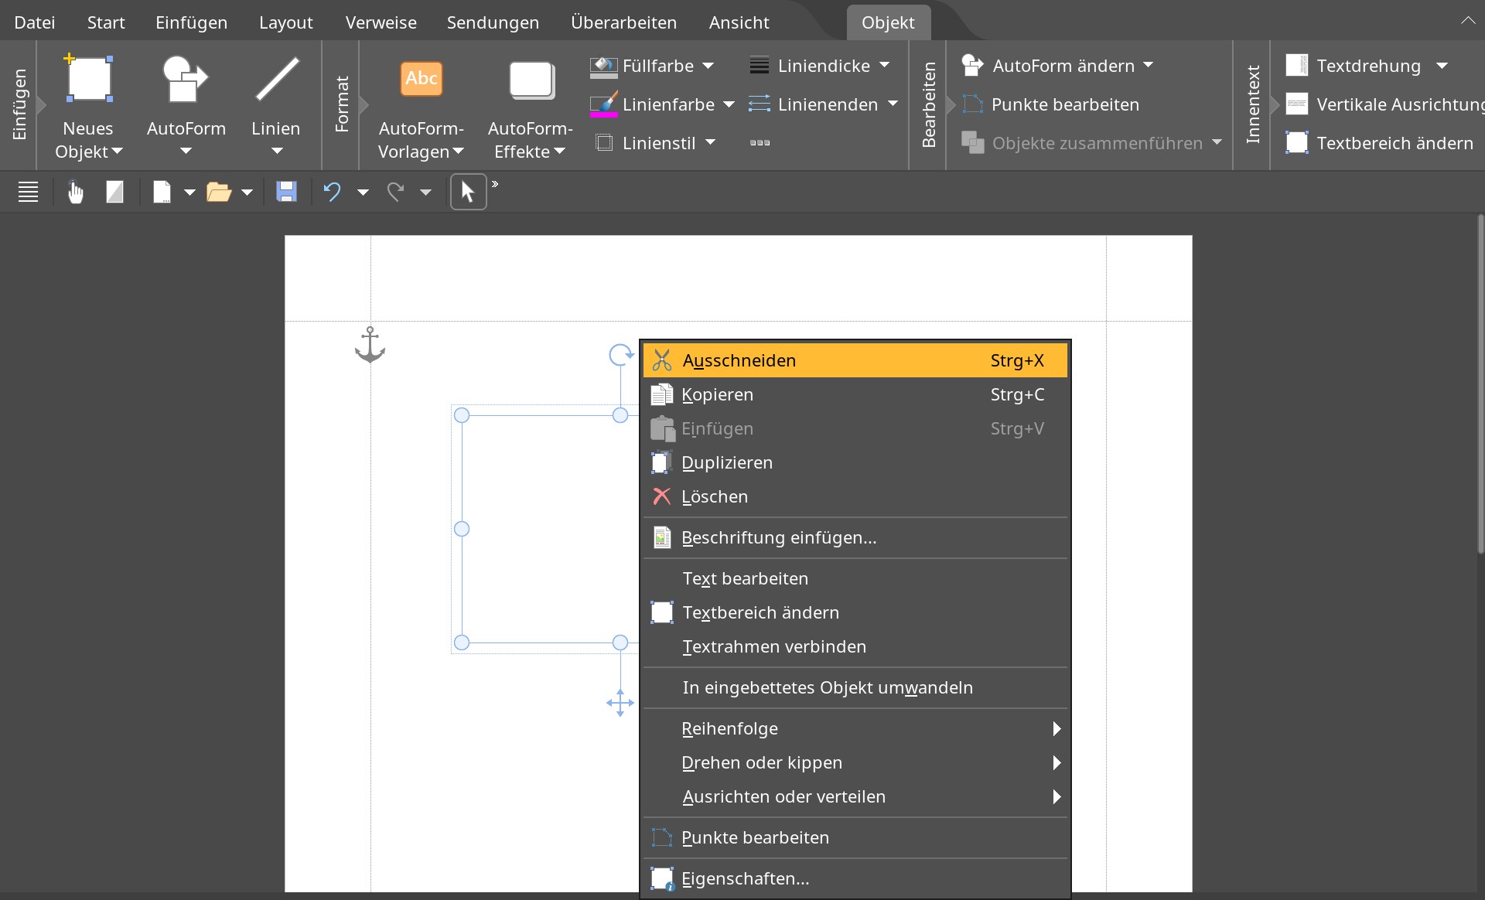Open the open-file dropdown arrow
This screenshot has width=1485, height=900.
click(247, 193)
